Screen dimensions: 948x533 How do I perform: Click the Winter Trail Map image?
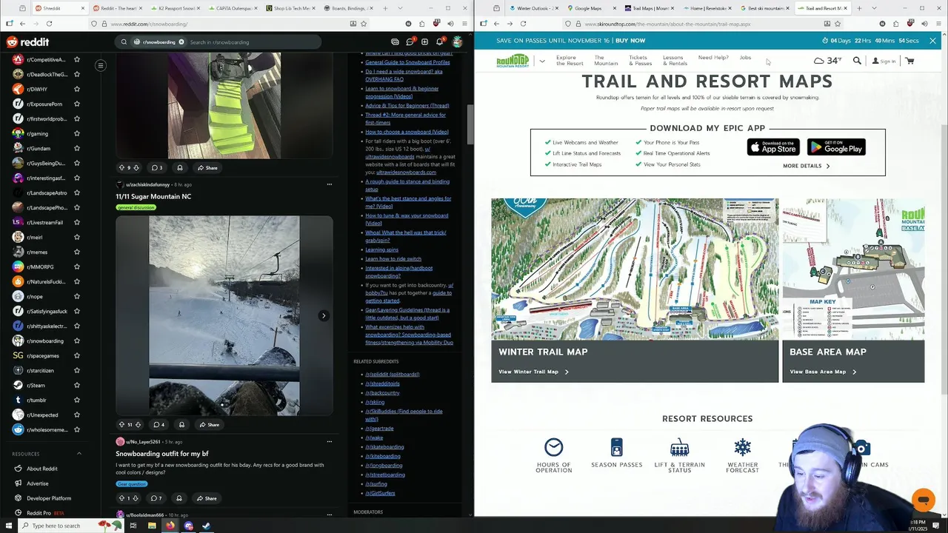pos(635,269)
